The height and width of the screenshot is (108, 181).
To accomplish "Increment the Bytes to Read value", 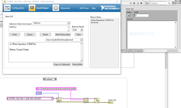I will click(x=82, y=29).
